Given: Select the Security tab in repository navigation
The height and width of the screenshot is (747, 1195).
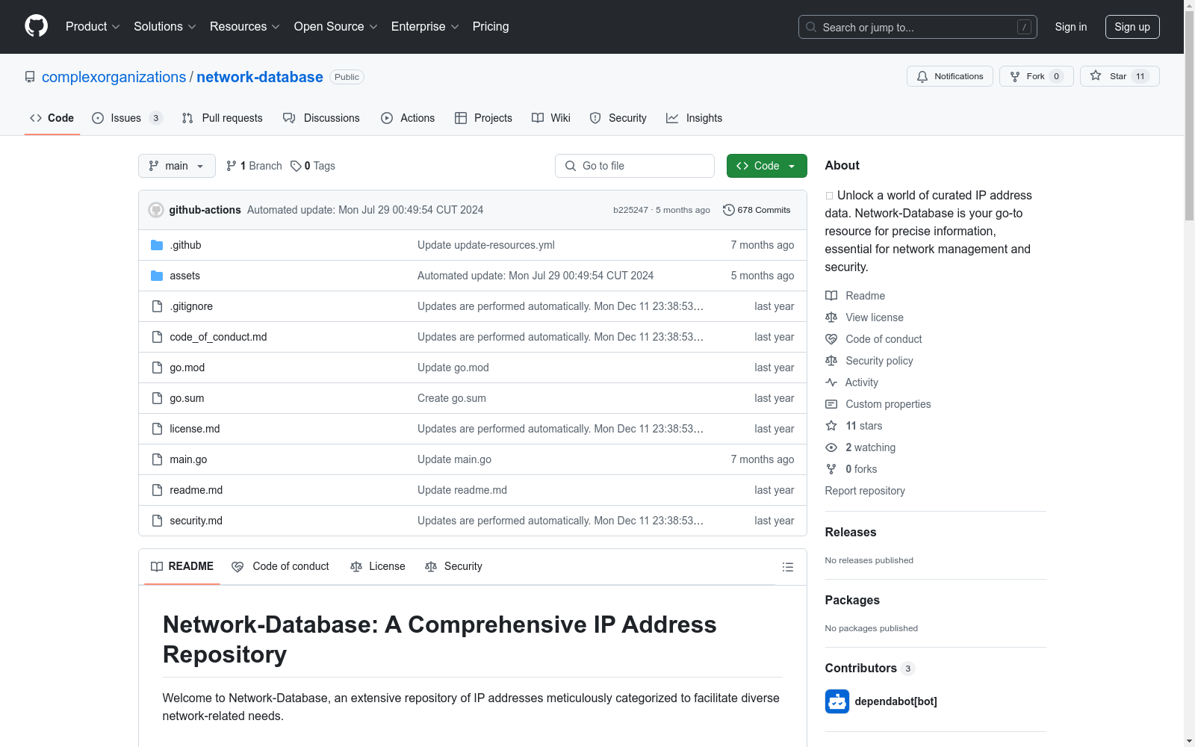Looking at the screenshot, I should point(618,118).
